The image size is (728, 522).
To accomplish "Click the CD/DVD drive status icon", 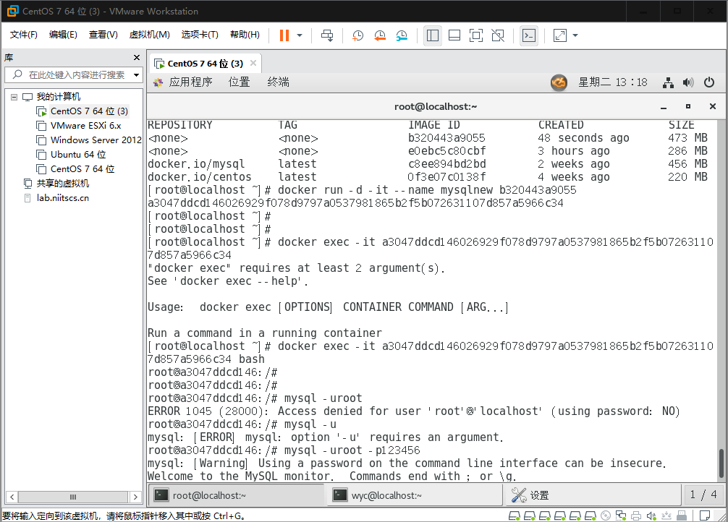I will tap(606, 515).
